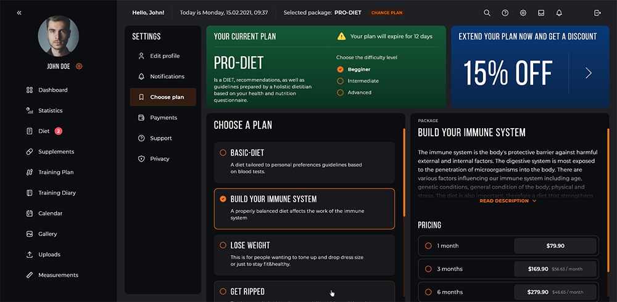Image resolution: width=617 pixels, height=302 pixels.
Task: Open the Diet section with badge
Action: (x=44, y=131)
